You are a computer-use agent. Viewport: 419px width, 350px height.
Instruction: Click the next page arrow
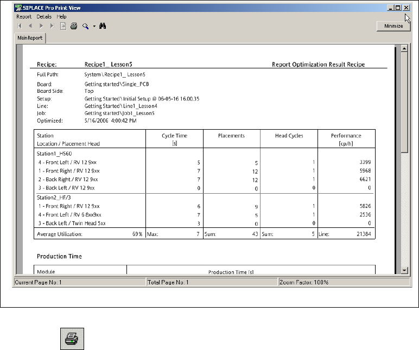[x=42, y=26]
